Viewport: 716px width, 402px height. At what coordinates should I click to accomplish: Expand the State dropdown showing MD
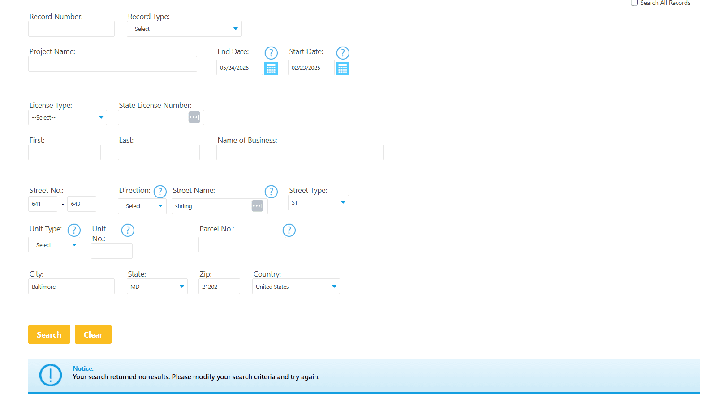157,287
